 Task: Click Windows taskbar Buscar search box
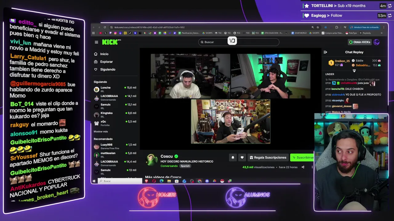[x=120, y=181]
